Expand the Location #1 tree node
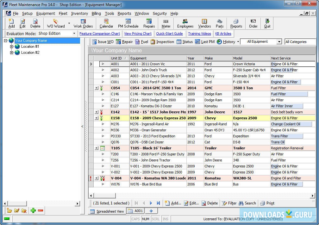This screenshot has height=225, width=319. click(12, 47)
